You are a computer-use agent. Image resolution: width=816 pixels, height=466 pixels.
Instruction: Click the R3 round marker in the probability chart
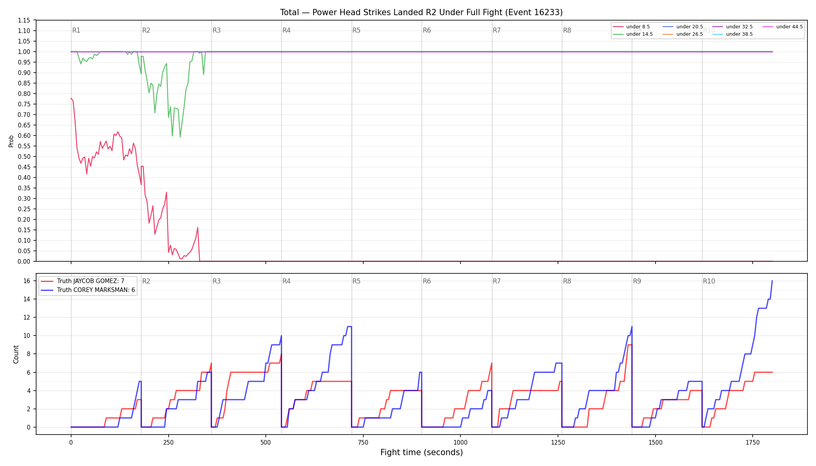[x=216, y=30]
